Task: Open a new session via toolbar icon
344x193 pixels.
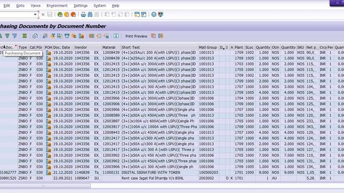Action: 137,14
